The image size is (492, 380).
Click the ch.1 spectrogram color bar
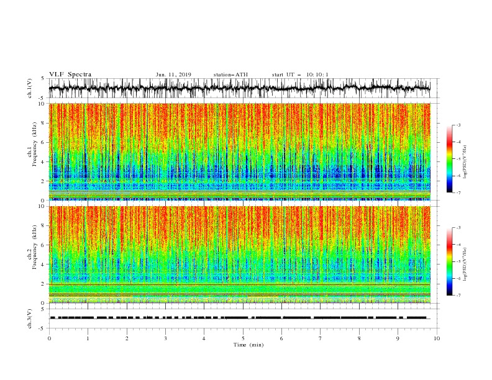[449, 159]
